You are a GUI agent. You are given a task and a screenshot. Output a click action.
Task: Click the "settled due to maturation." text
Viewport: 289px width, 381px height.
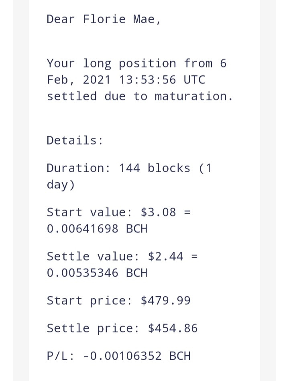pos(140,96)
